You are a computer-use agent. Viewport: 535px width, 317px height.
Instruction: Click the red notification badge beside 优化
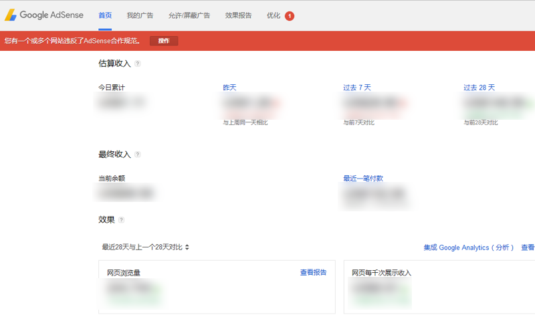[x=290, y=15]
